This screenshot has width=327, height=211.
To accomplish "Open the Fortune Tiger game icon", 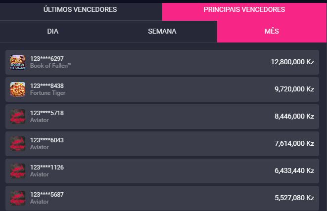I will pyautogui.click(x=18, y=89).
